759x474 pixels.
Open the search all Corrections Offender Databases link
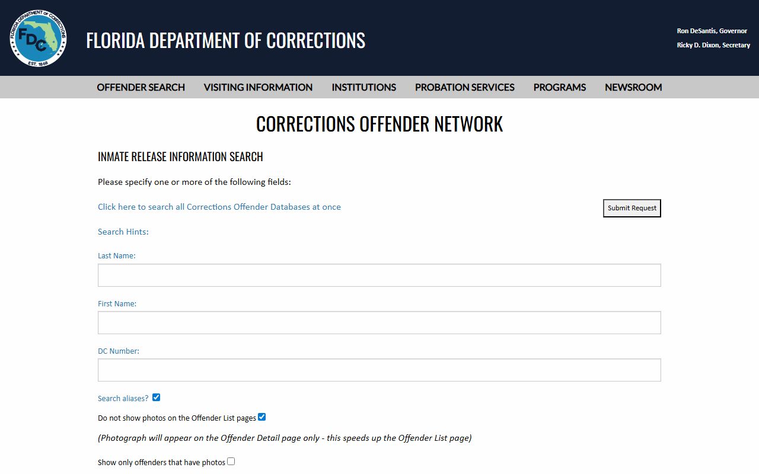[219, 207]
